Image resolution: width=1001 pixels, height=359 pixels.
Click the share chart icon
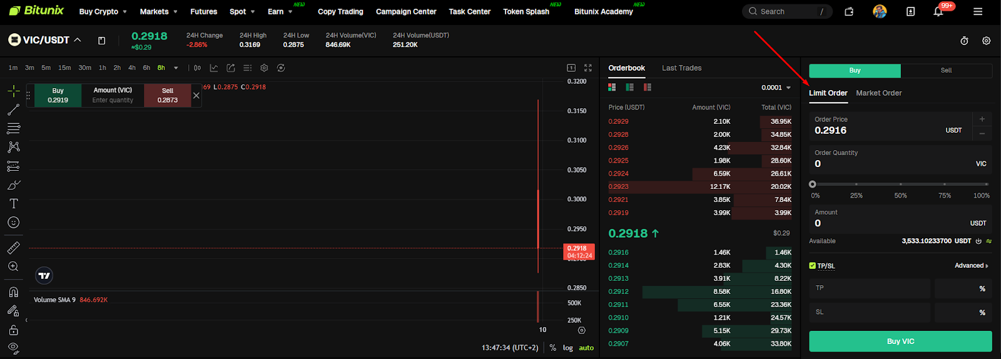(231, 68)
